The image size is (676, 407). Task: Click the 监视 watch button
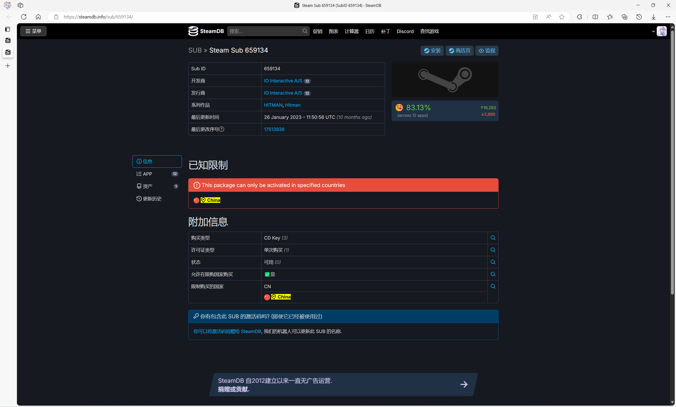(x=487, y=50)
